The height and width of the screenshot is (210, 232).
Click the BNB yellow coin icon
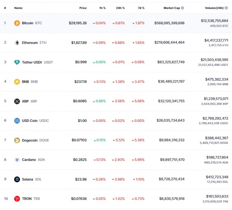coord(17,81)
